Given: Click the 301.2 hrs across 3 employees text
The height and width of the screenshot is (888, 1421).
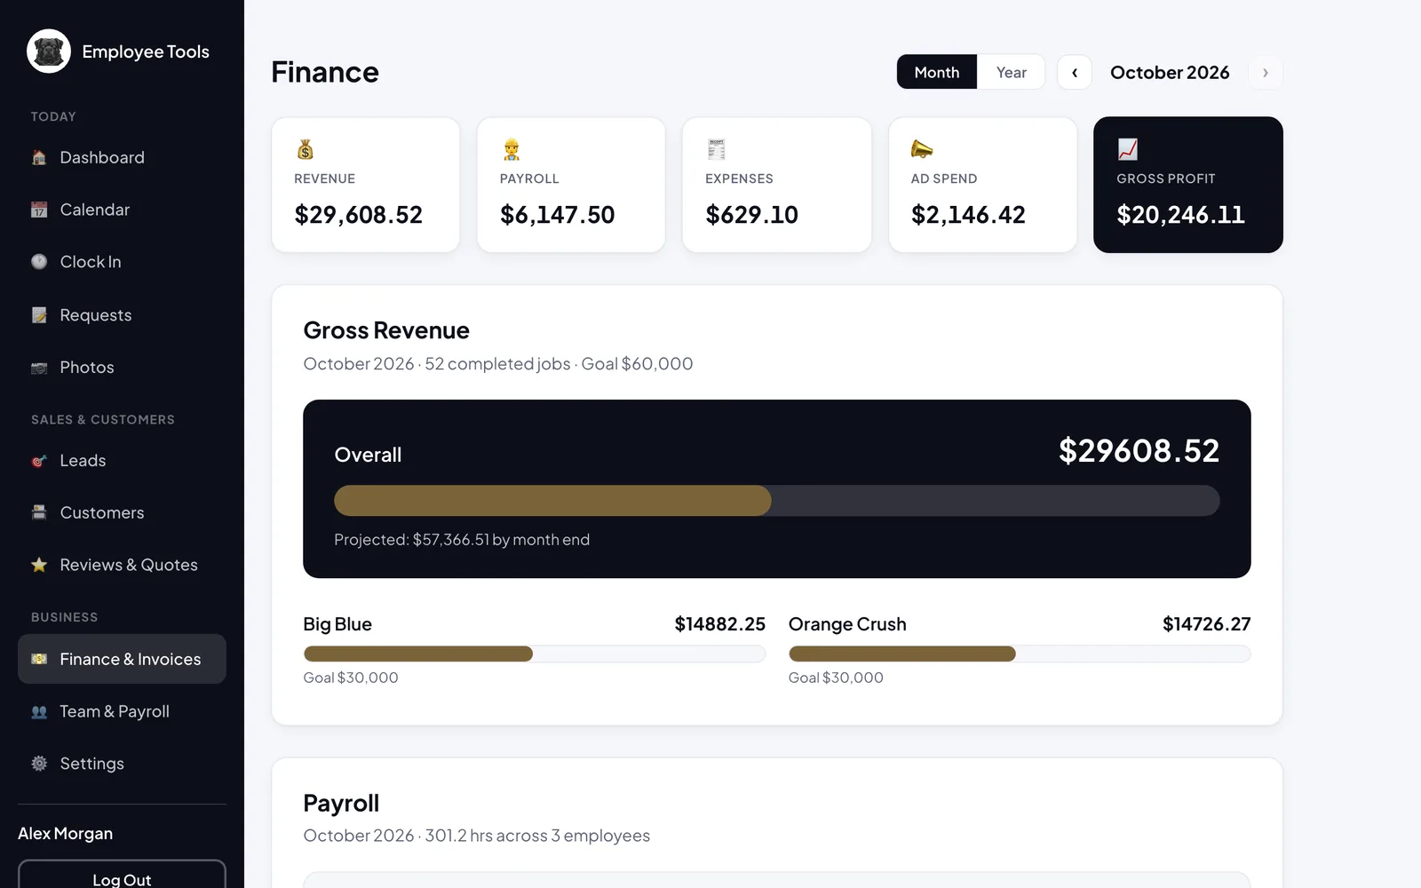Looking at the screenshot, I should [x=537, y=836].
